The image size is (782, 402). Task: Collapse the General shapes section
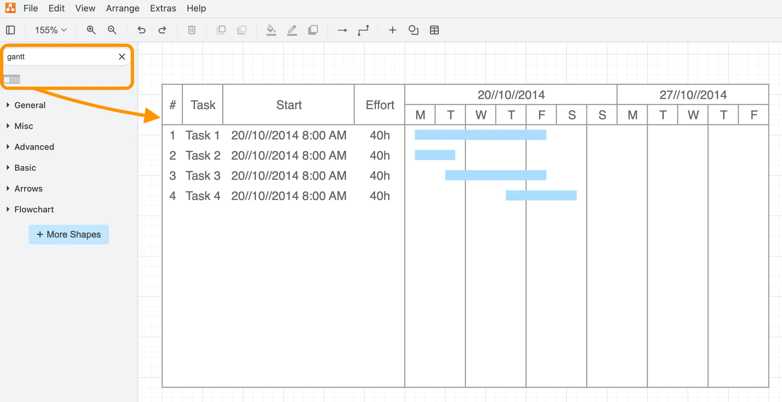(30, 105)
